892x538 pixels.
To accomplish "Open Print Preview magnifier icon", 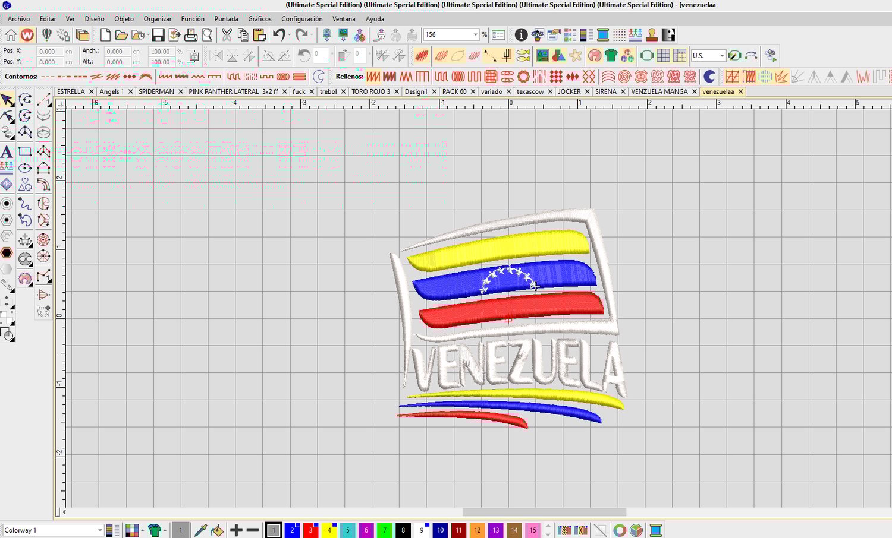I will (x=208, y=35).
